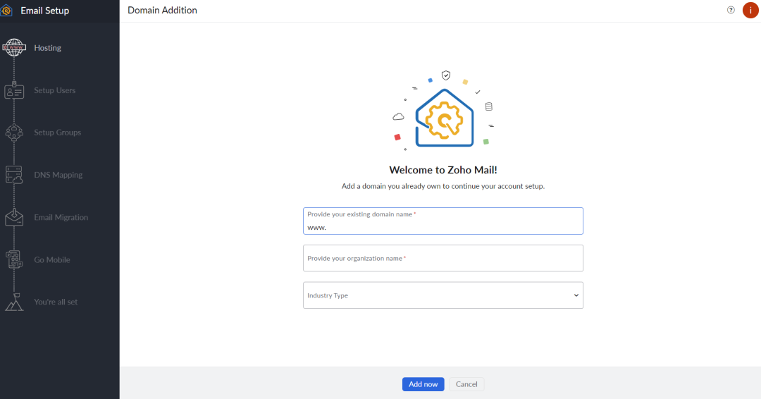Click the Go Mobile phone icon

coord(14,259)
